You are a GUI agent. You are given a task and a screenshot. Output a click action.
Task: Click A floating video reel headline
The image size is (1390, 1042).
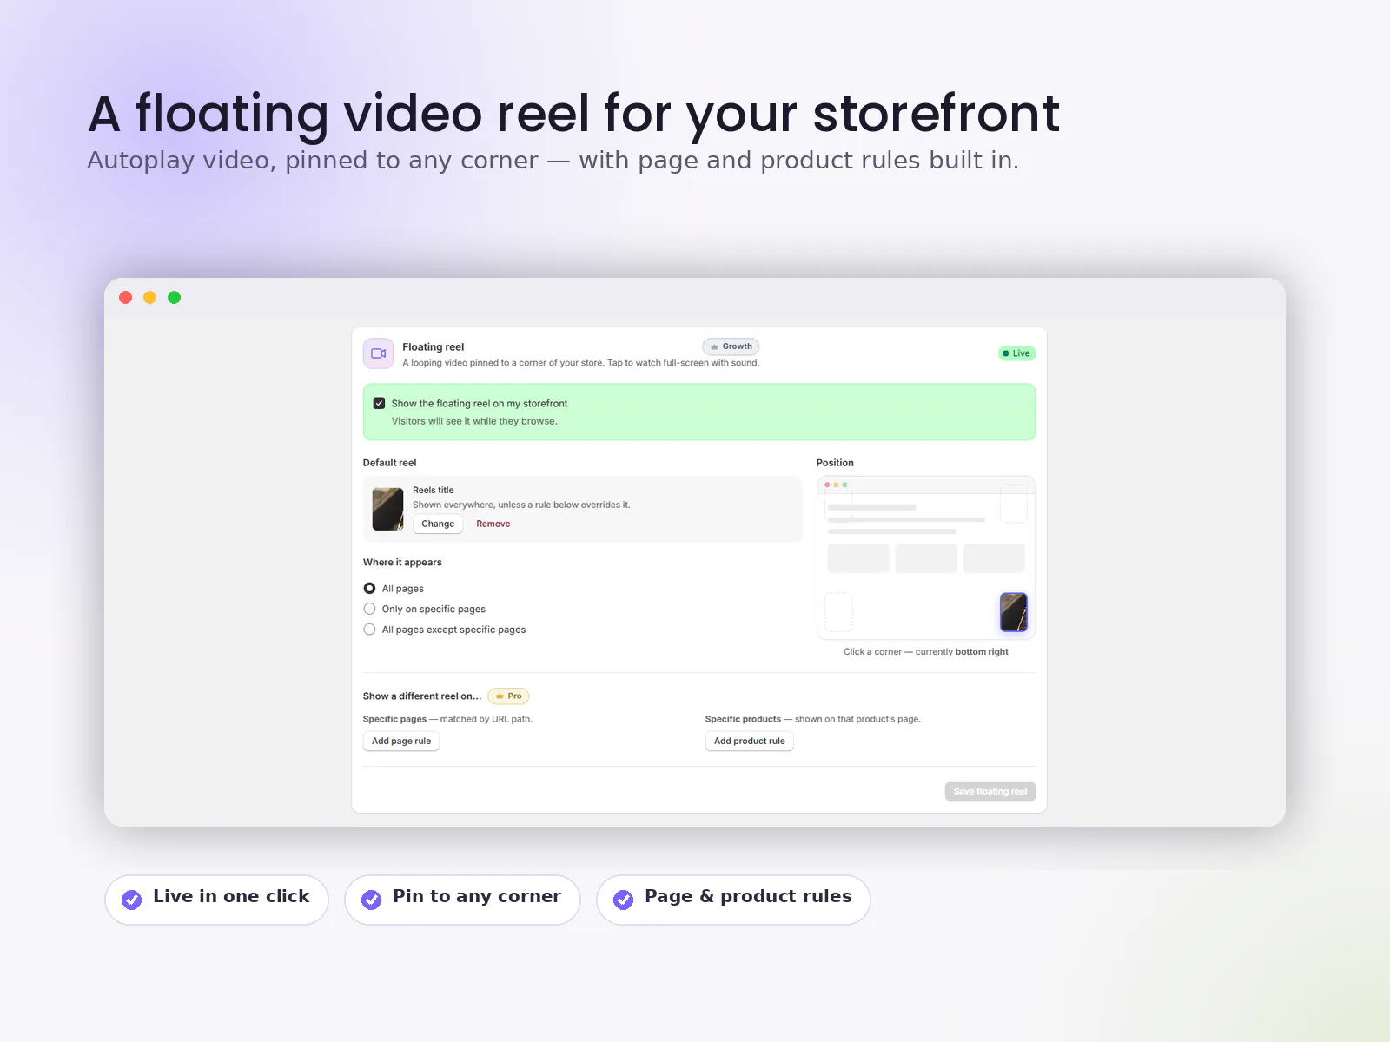coord(574,114)
